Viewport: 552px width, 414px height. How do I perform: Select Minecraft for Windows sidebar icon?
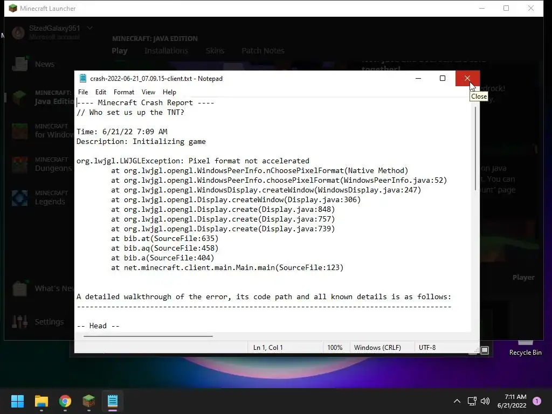[x=19, y=131]
